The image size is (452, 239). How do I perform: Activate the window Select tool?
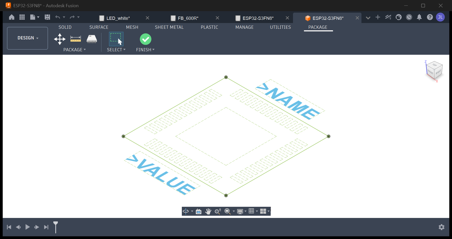click(116, 39)
